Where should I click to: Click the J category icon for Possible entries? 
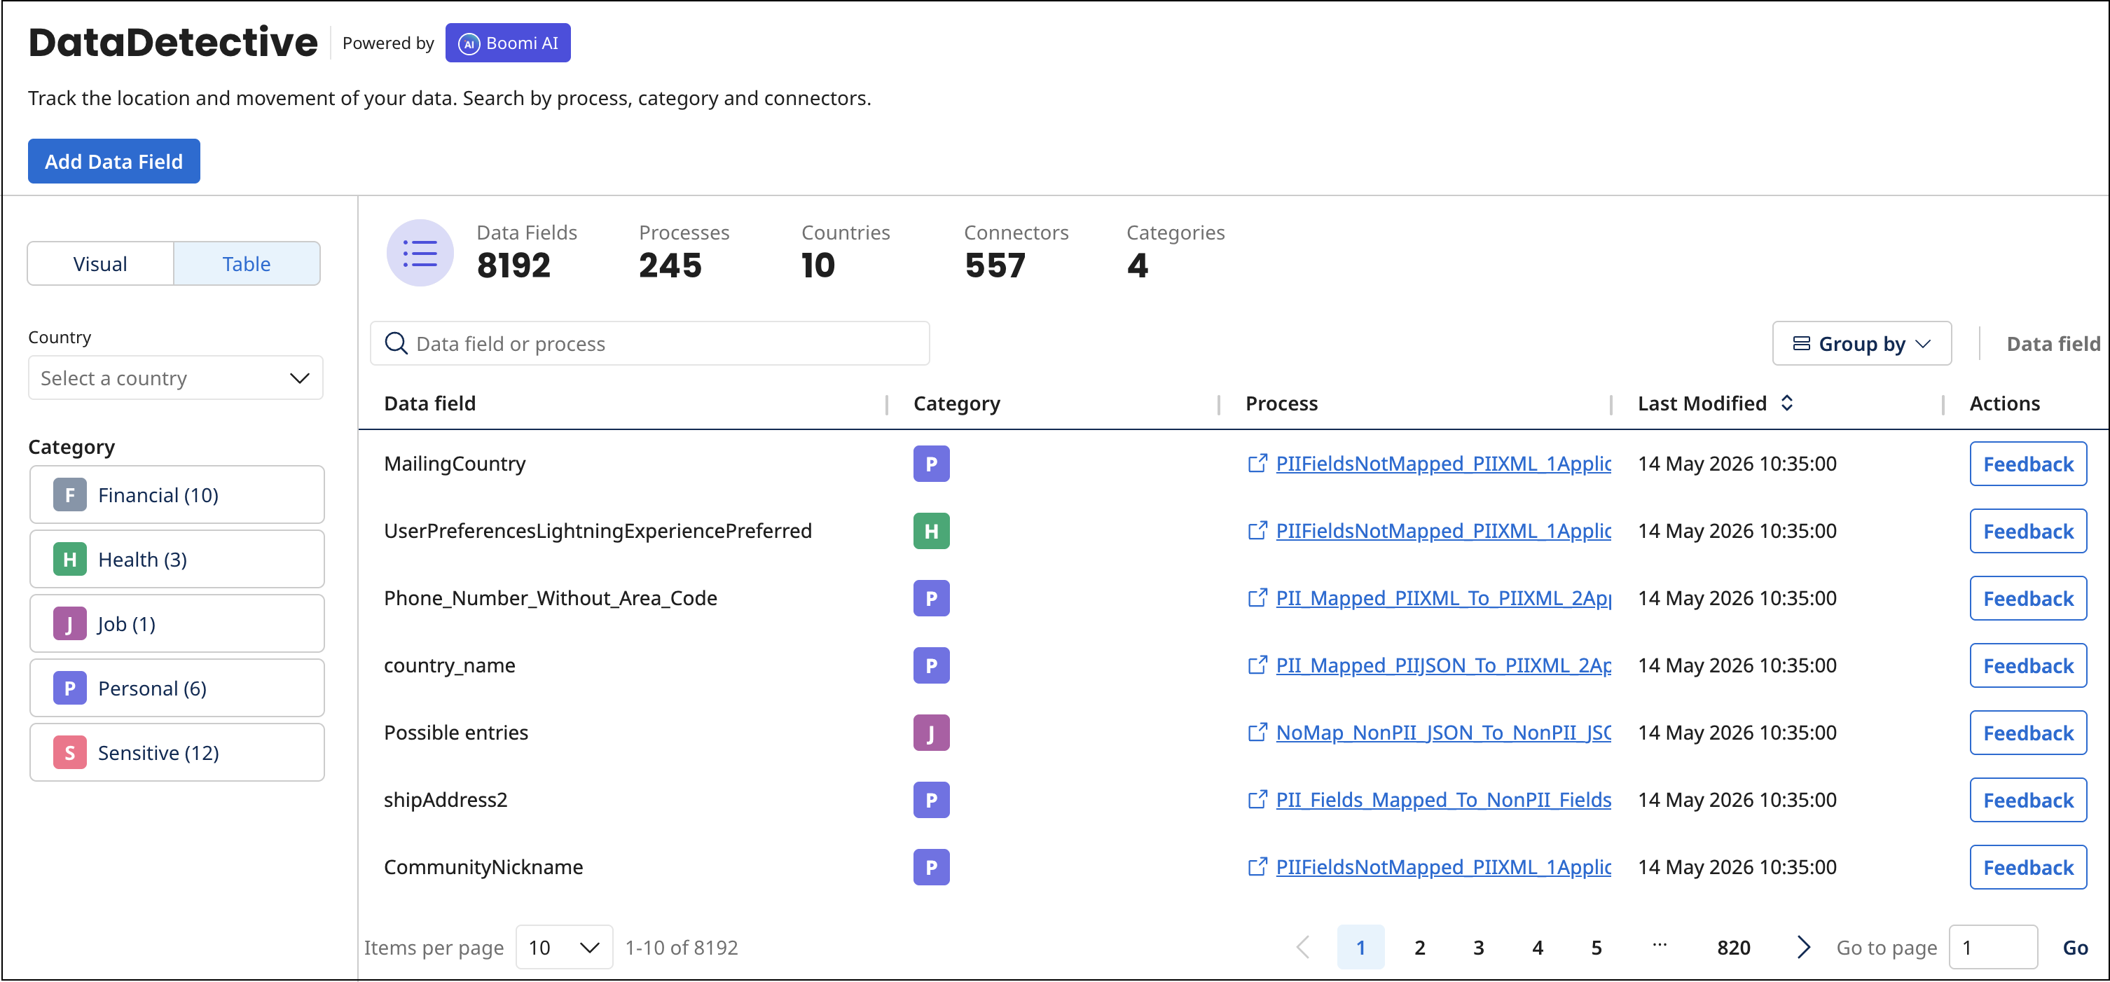(931, 732)
